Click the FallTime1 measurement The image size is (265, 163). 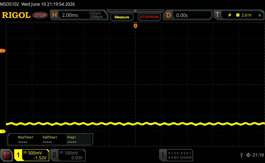50,139
